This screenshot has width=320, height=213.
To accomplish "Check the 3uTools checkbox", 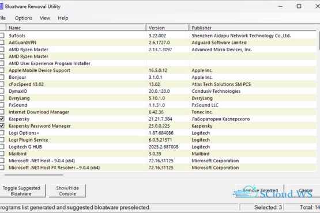I will 2,36.
